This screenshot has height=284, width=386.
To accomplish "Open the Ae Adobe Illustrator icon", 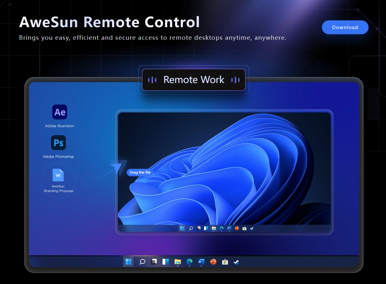I will (x=60, y=112).
